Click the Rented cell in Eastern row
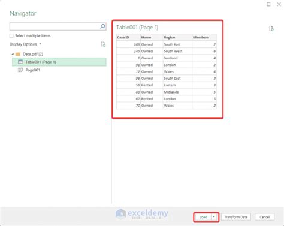 (152, 85)
